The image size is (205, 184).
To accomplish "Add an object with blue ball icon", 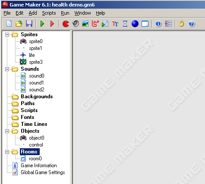I will [x=135, y=24].
